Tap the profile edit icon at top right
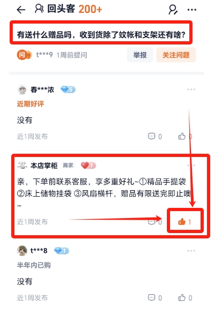This screenshot has width=215, height=322. (x=173, y=10)
